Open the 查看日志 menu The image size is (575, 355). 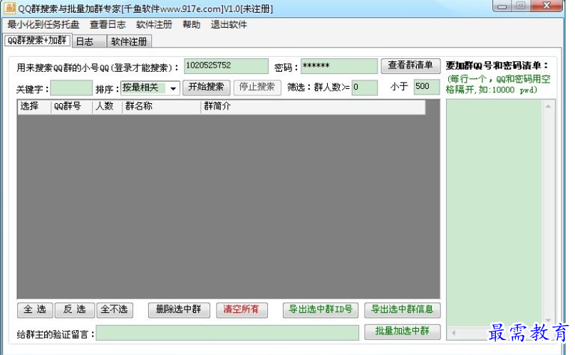[108, 24]
